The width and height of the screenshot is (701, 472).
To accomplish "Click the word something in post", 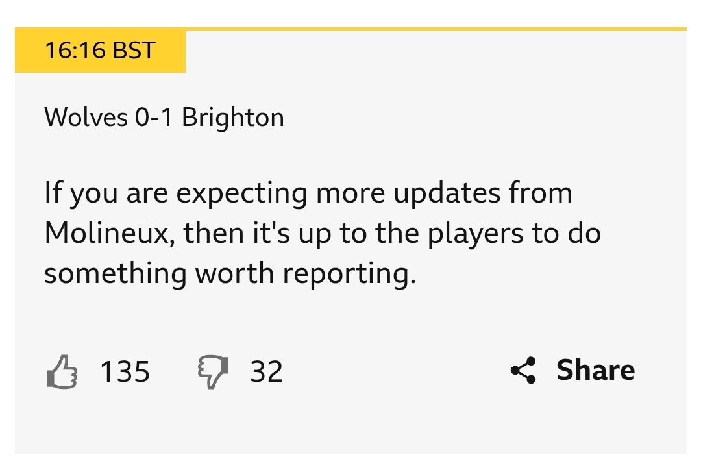I will (116, 274).
